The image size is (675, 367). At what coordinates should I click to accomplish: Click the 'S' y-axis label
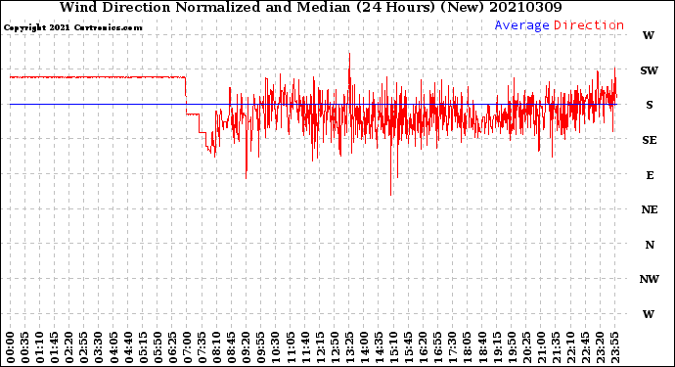pos(650,105)
